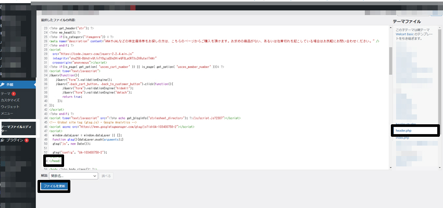
Task: Open index.php in theme files list
Action: (x=402, y=138)
